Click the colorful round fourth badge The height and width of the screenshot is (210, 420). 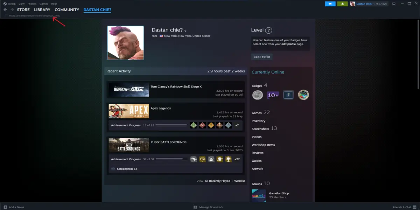point(303,95)
